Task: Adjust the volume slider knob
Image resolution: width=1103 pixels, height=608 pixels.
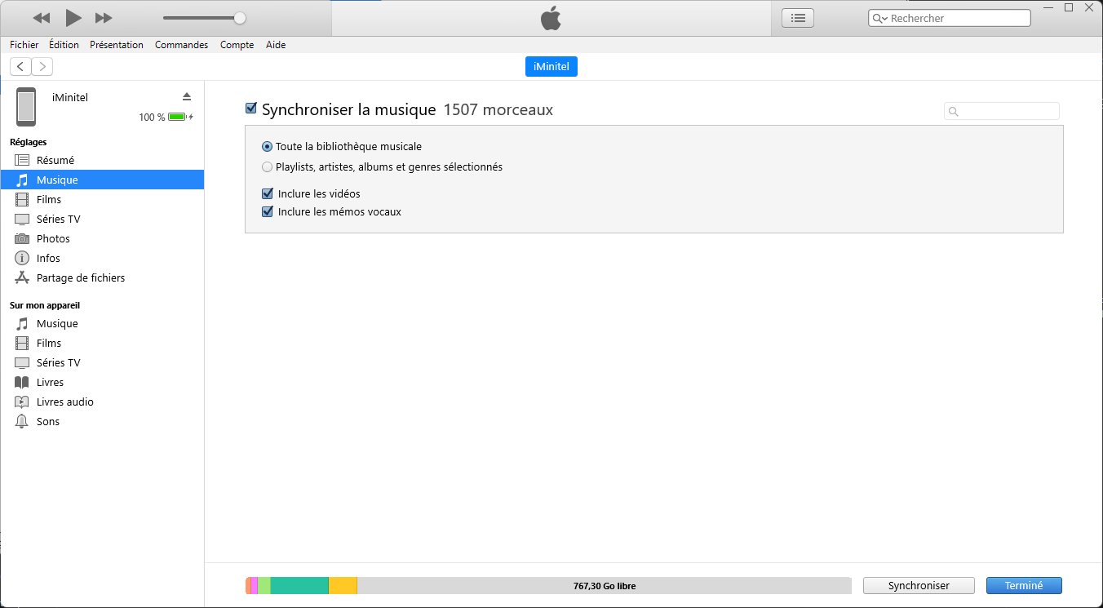Action: coord(239,18)
